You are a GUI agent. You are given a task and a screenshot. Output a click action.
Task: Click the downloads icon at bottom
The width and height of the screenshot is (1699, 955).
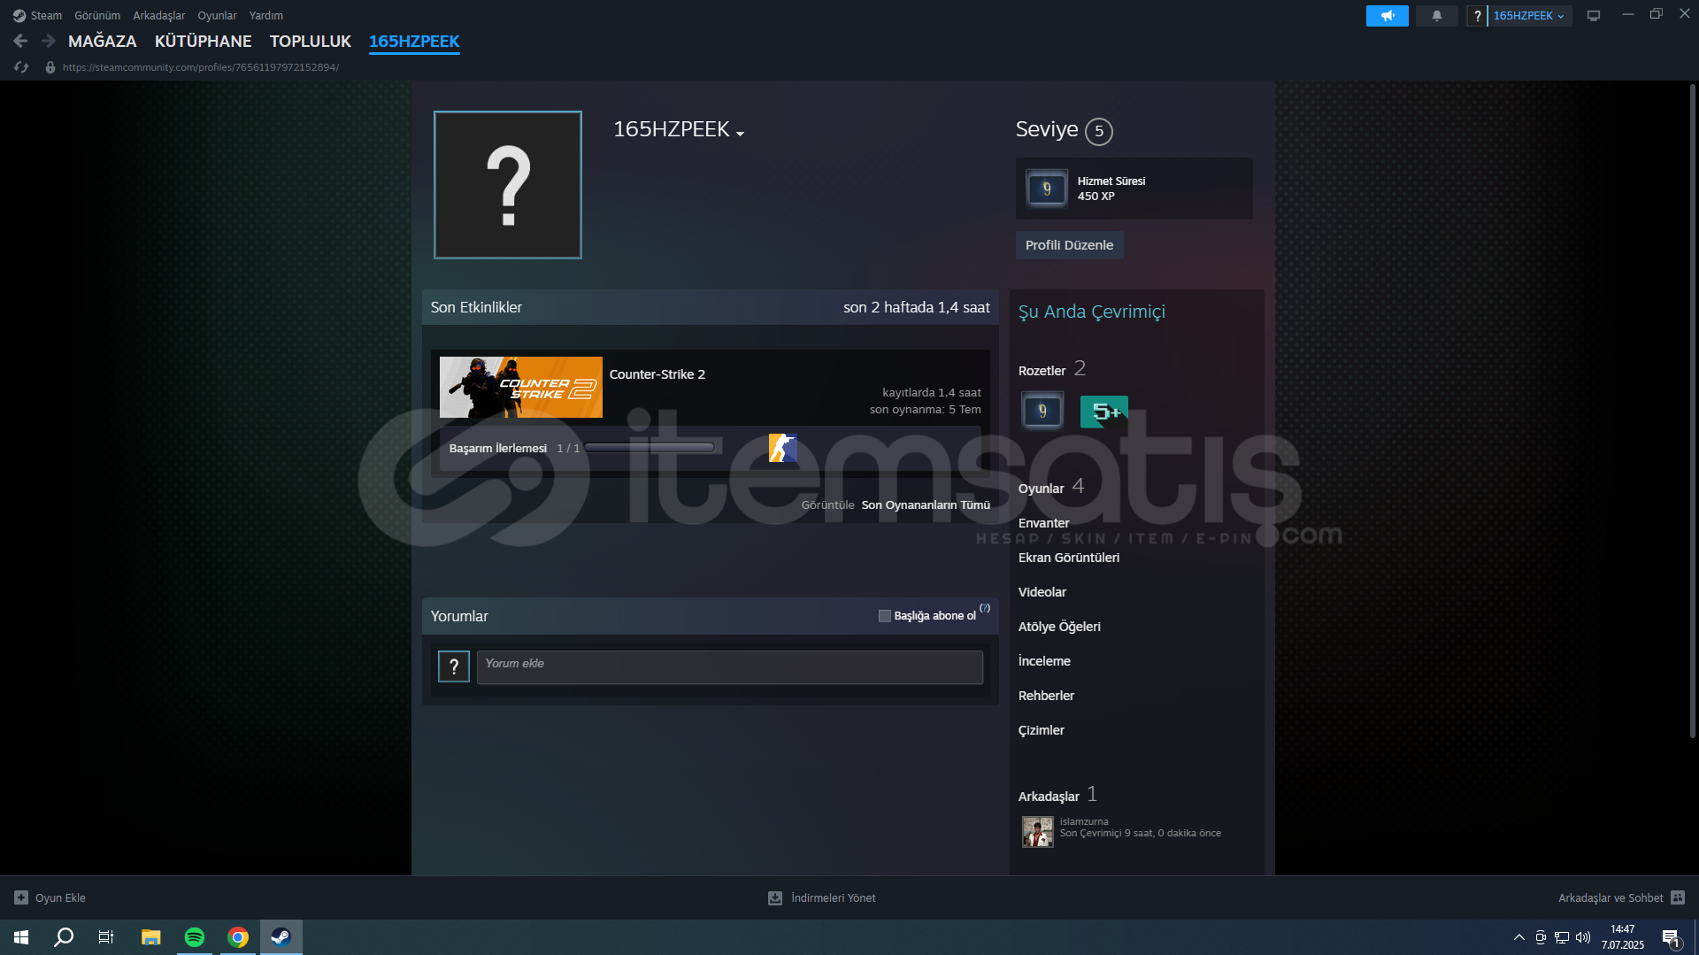point(775,897)
